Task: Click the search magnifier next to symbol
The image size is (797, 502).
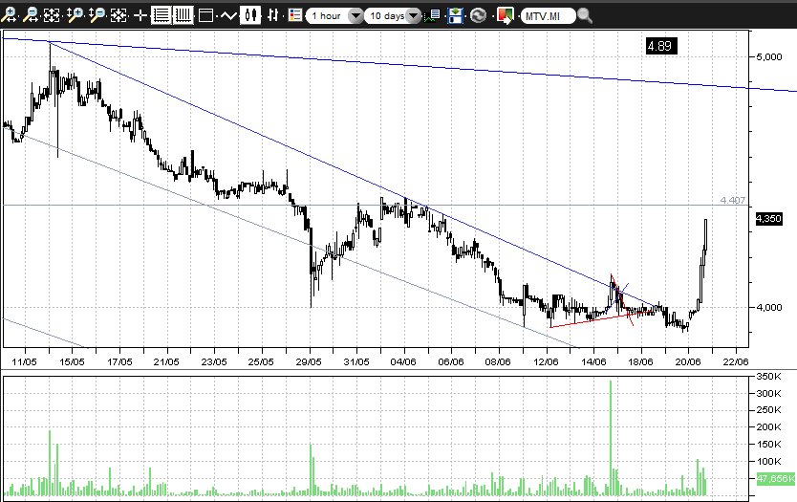Action: click(x=585, y=16)
